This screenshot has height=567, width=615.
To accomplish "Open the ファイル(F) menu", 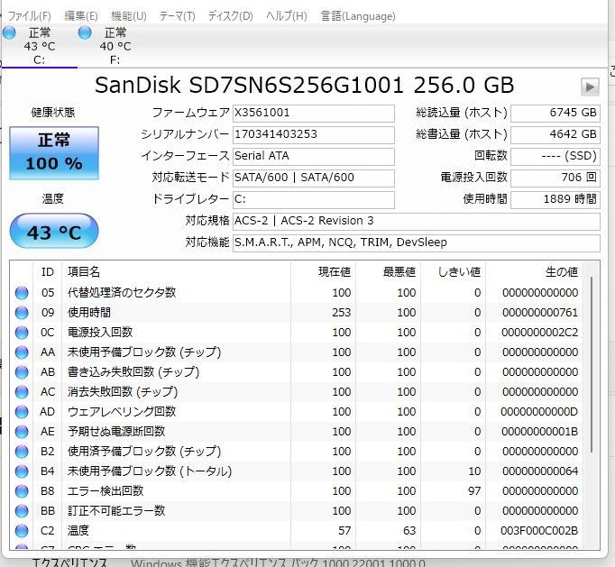I will pos(30,16).
